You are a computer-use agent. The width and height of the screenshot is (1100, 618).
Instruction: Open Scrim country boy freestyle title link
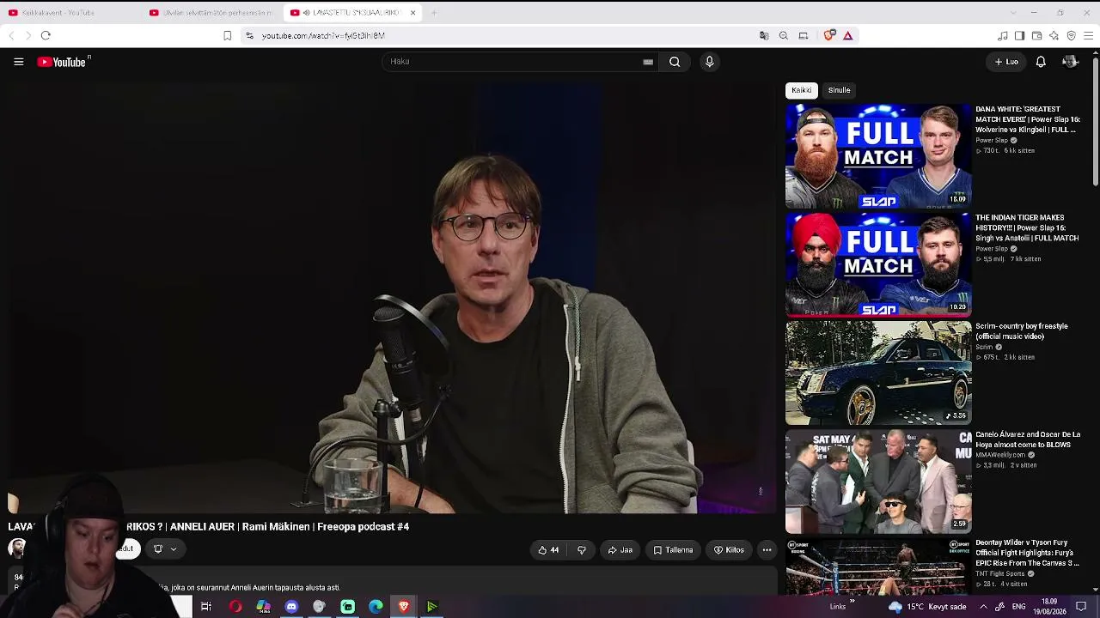click(1022, 331)
